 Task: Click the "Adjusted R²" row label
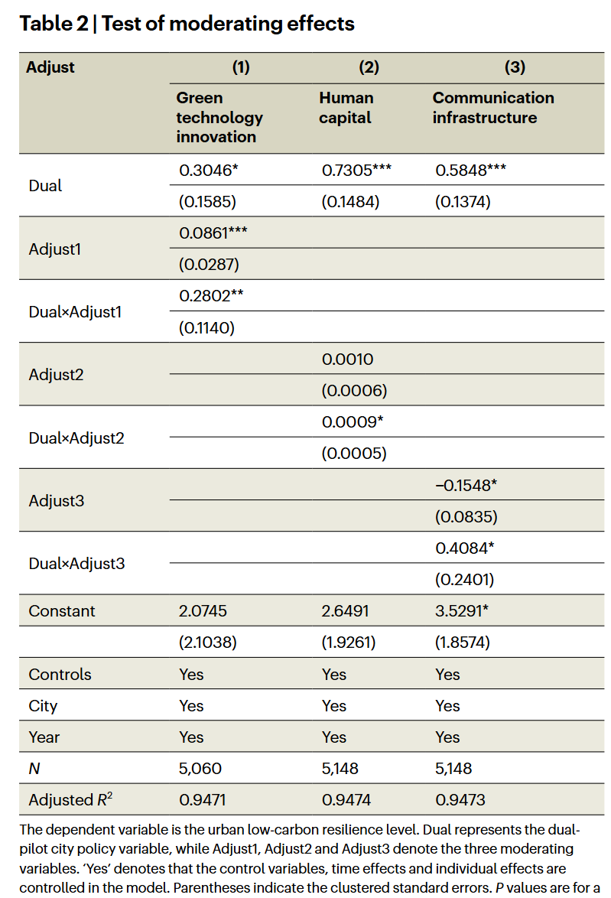pos(71,800)
